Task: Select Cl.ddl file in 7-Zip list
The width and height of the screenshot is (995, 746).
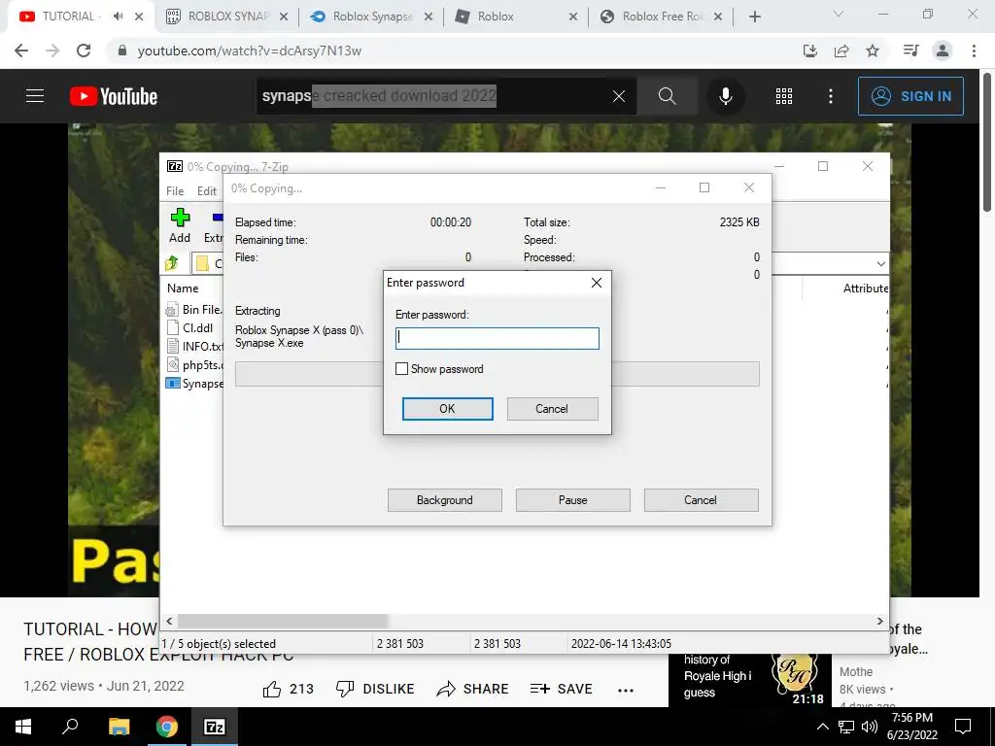Action: (x=190, y=328)
